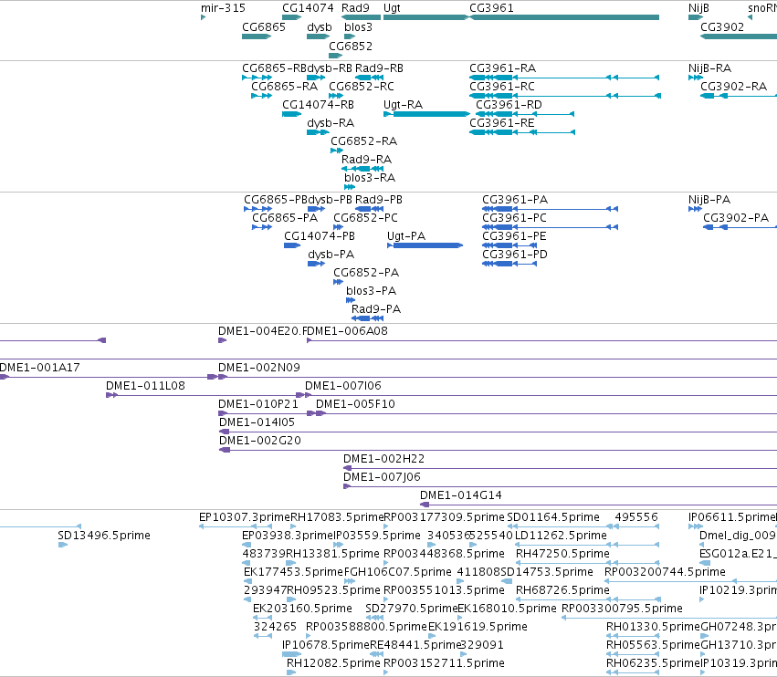Select protein CG6852-PA
This screenshot has height=677, width=777.
pyautogui.click(x=366, y=273)
